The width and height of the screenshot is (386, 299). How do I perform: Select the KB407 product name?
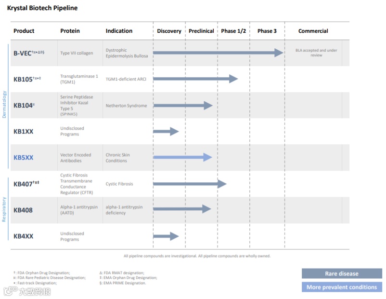26,184
